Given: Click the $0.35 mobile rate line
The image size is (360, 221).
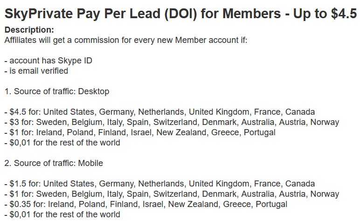Looking at the screenshot, I should coord(146,204).
